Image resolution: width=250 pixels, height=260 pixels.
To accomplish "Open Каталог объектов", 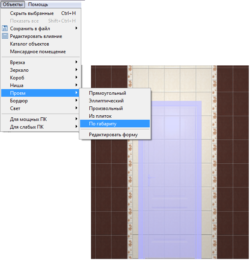I will coord(41,44).
